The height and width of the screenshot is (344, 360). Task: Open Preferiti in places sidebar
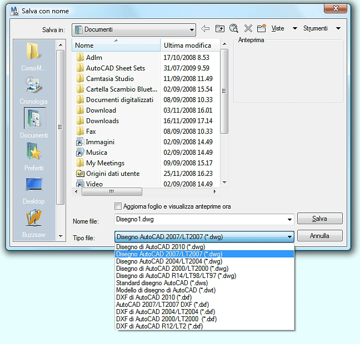pyautogui.click(x=34, y=156)
